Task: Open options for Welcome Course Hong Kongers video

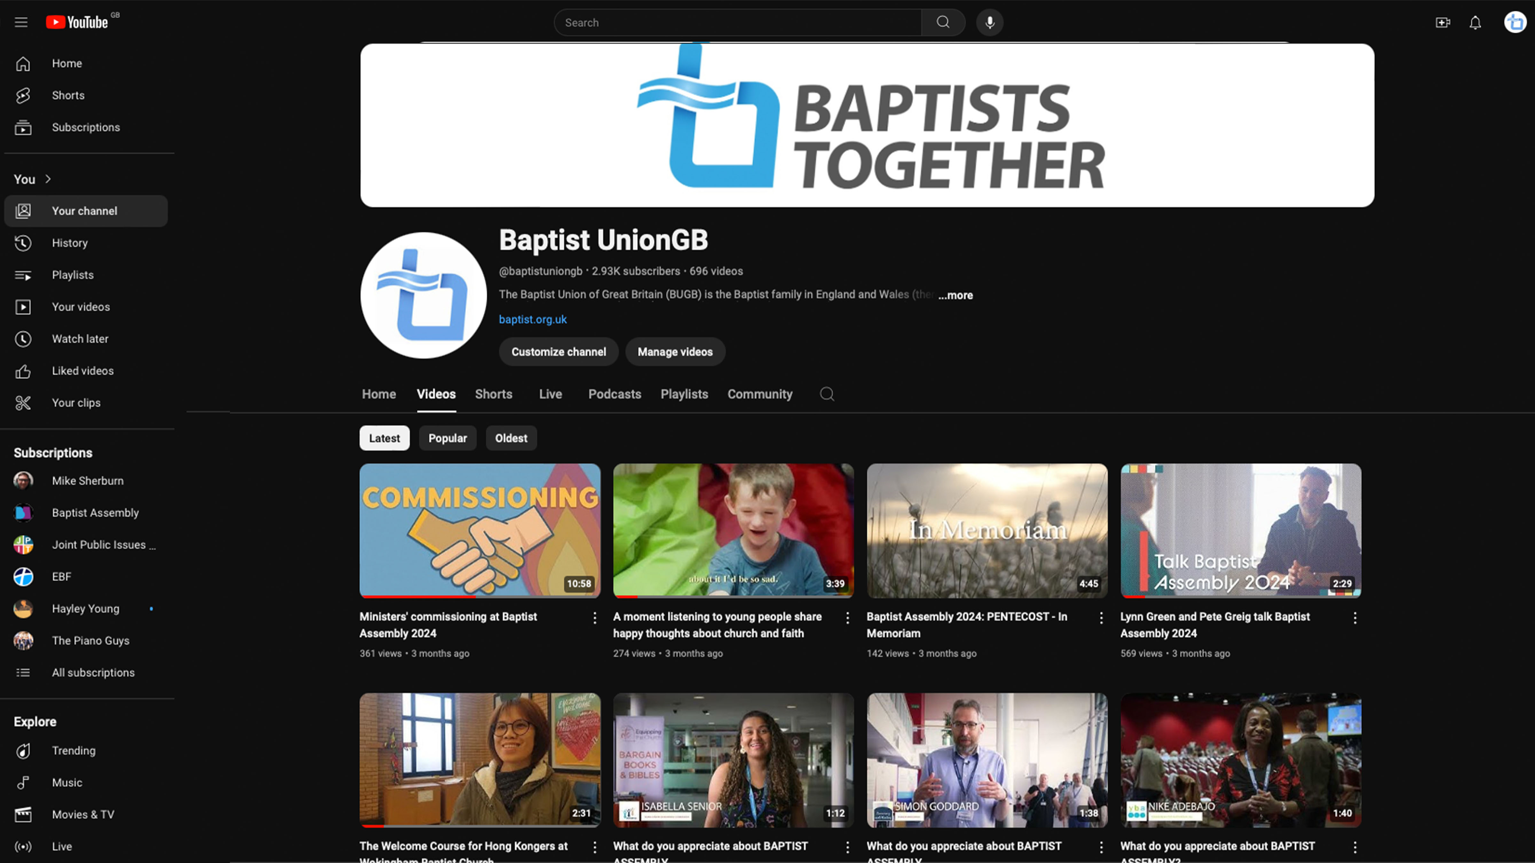Action: 594,847
